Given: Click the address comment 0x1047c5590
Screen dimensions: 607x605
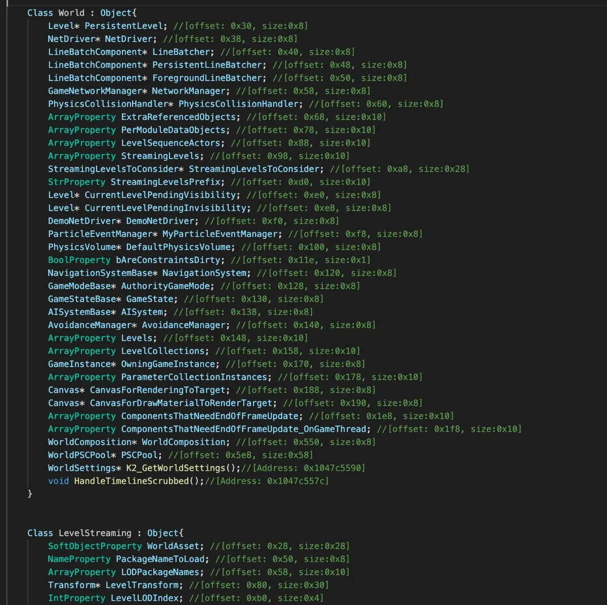Looking at the screenshot, I should tap(303, 468).
